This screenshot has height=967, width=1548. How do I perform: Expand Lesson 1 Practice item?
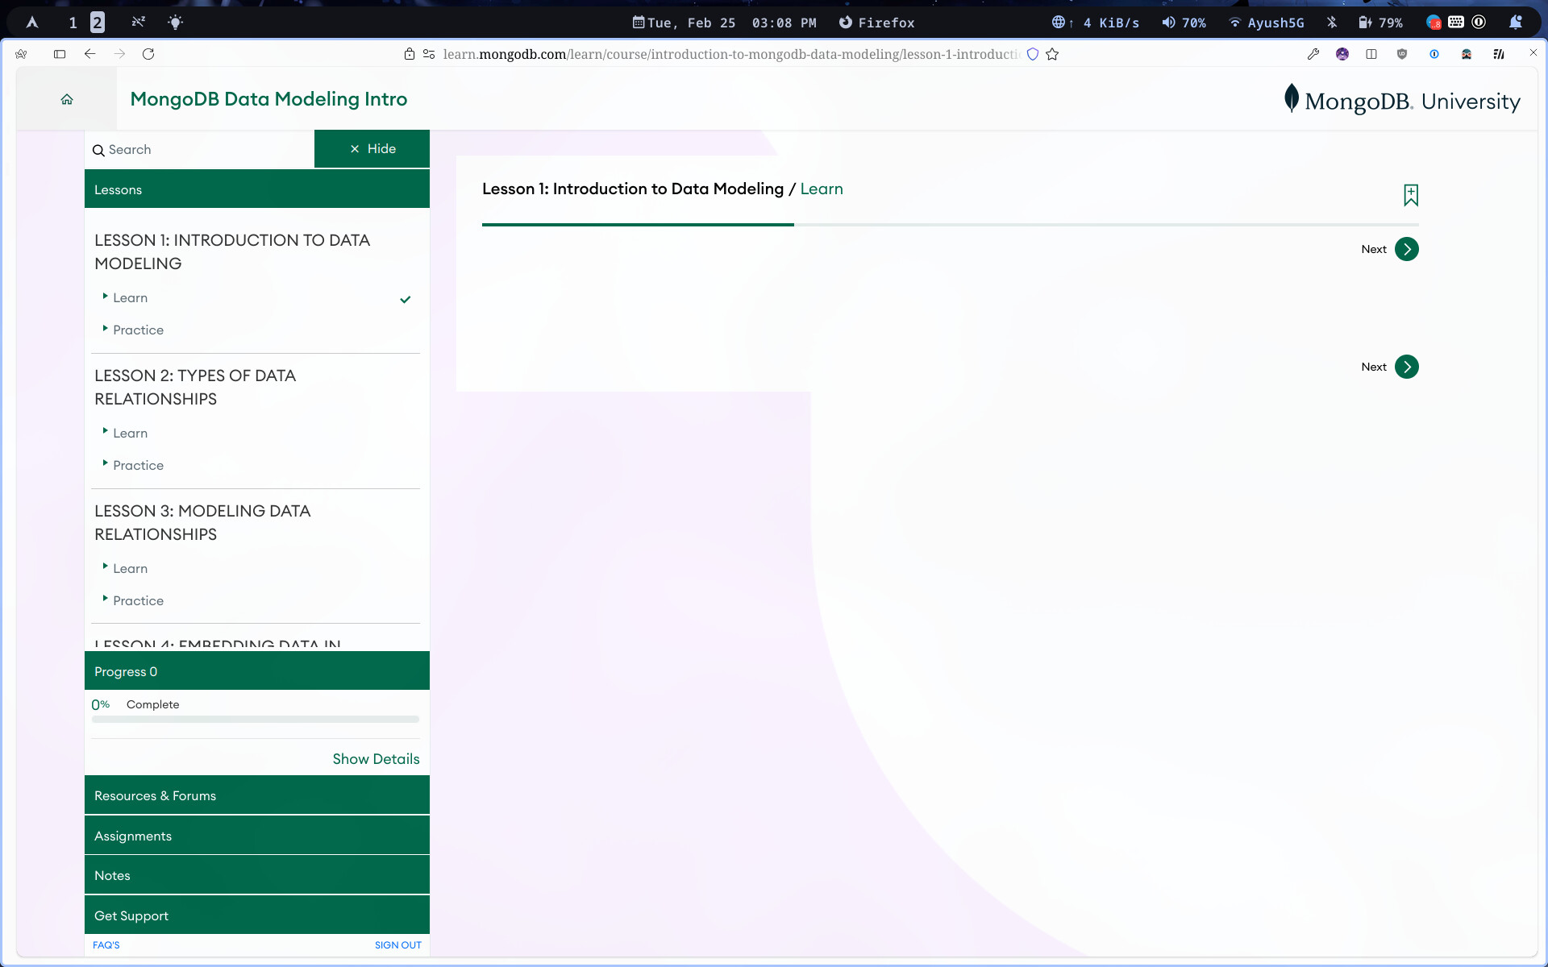[x=138, y=330]
